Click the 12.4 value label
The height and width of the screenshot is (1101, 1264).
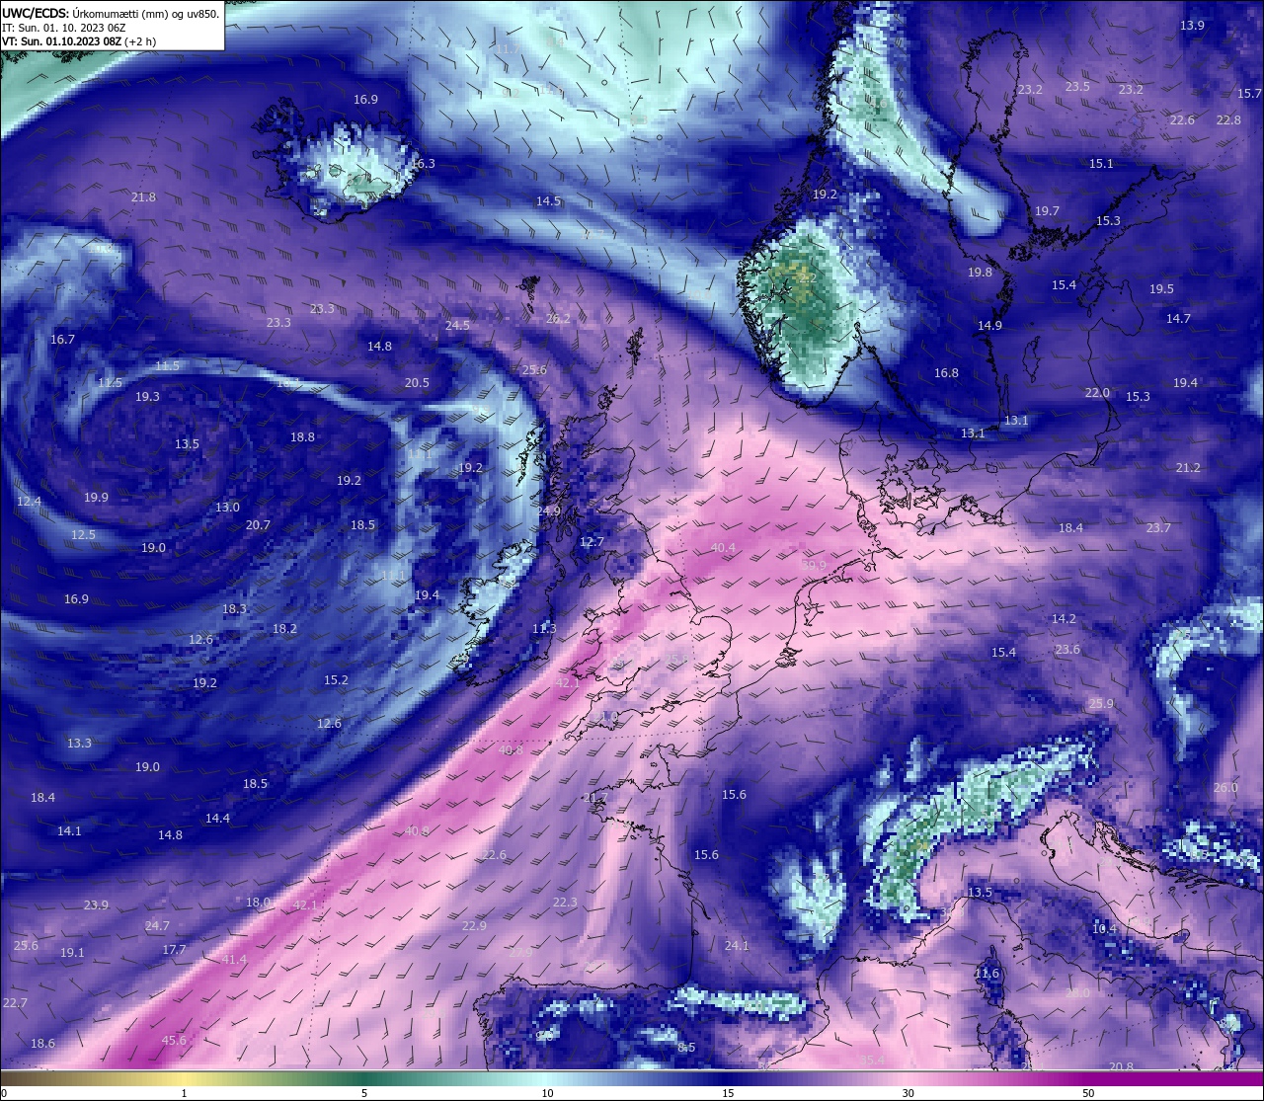tap(29, 502)
